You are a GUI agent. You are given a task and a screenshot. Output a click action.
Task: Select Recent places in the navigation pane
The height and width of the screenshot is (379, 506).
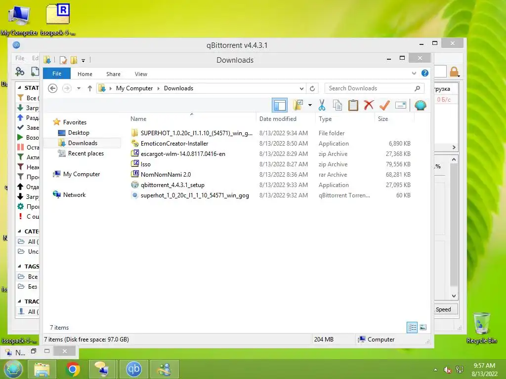pos(86,153)
